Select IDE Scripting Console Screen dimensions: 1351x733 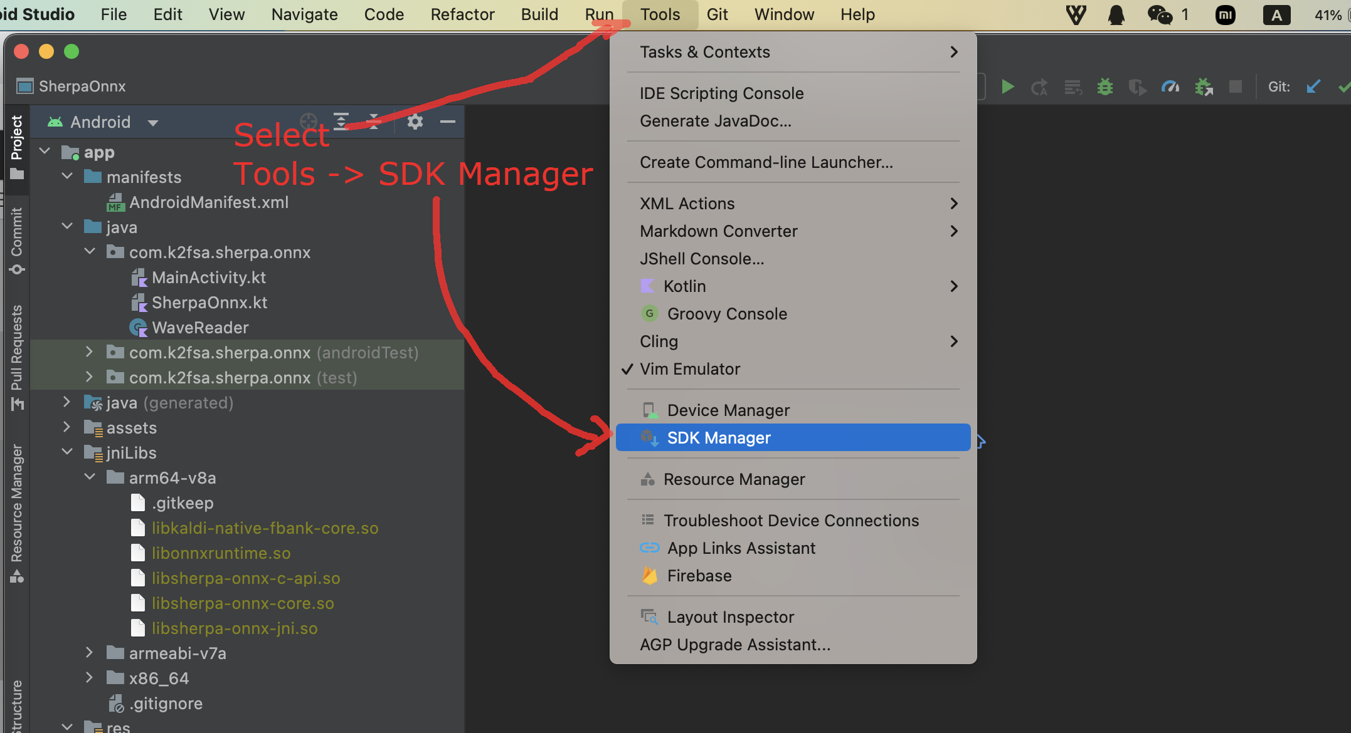(793, 93)
